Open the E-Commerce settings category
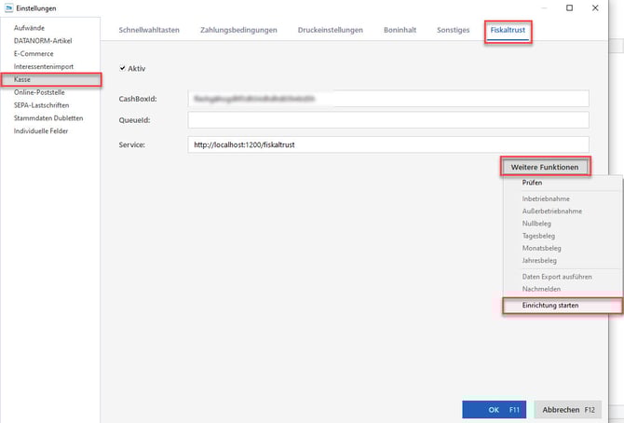Image resolution: width=624 pixels, height=423 pixels. tap(34, 54)
